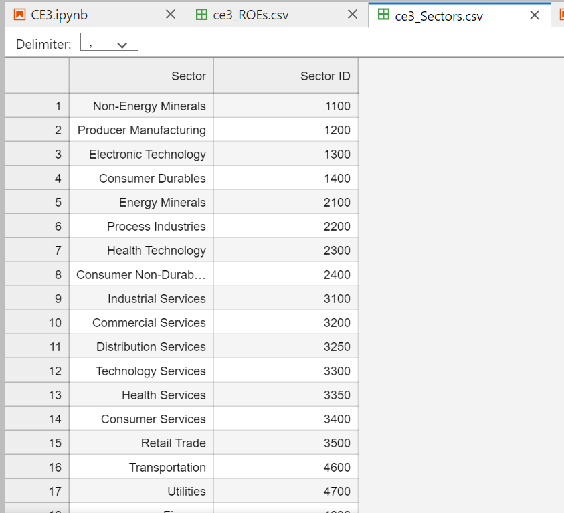Close the CE3.ipynb tab
The height and width of the screenshot is (513, 564).
click(x=171, y=13)
